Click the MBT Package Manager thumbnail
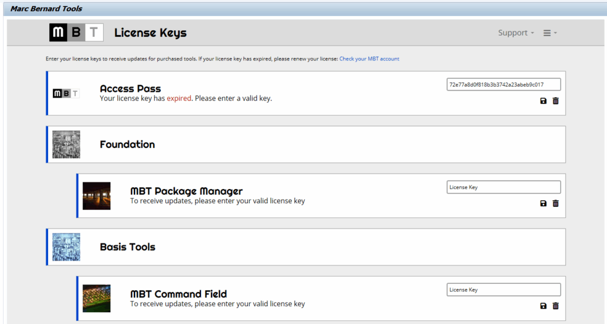Viewport: 607px width, 324px height. point(97,196)
